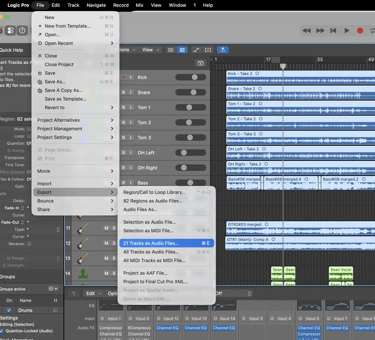Expand the Revert to submenu
This screenshot has width=375, height=340.
pyautogui.click(x=75, y=107)
